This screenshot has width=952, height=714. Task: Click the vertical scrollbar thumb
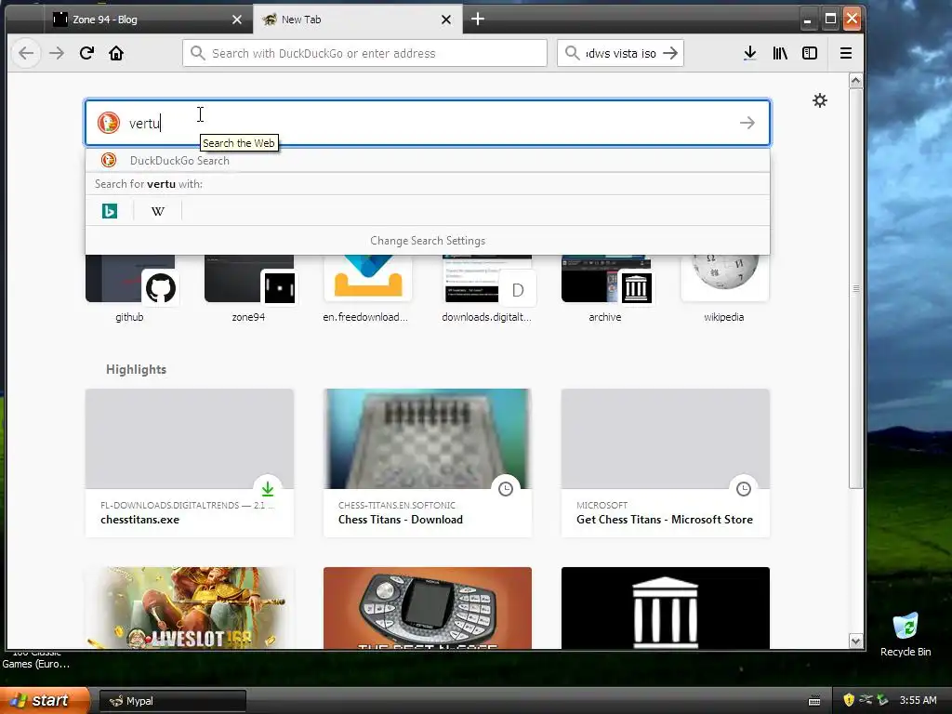(856, 288)
